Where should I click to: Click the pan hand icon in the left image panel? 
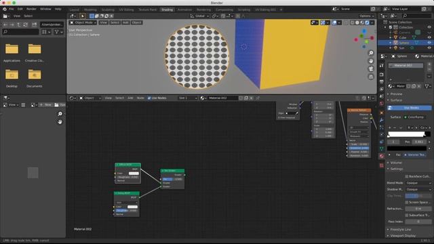(60, 122)
